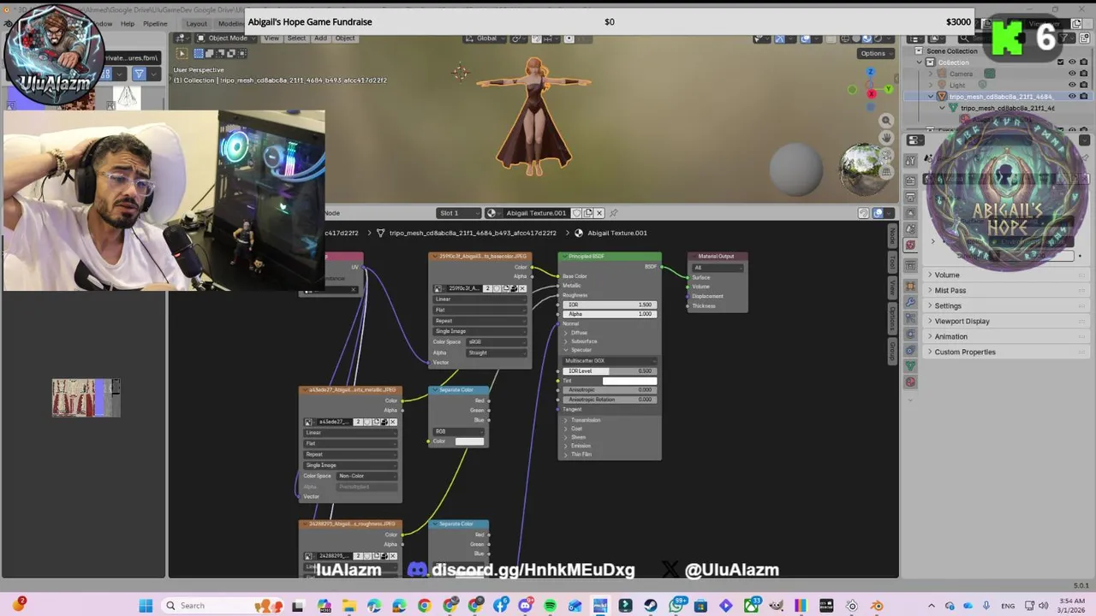
Task: Open the Scene properties tab icon
Action: pyautogui.click(x=911, y=229)
